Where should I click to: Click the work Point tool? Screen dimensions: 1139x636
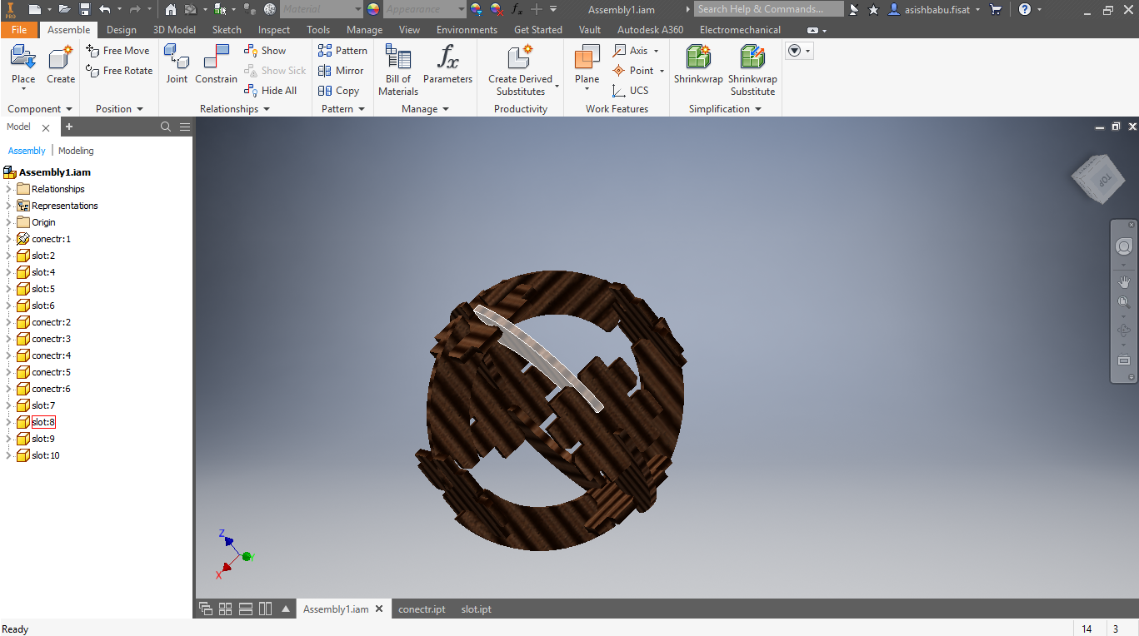pos(634,71)
